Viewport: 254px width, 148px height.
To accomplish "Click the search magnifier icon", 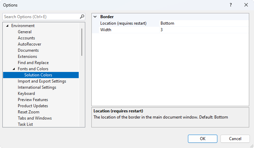I will [x=82, y=16].
